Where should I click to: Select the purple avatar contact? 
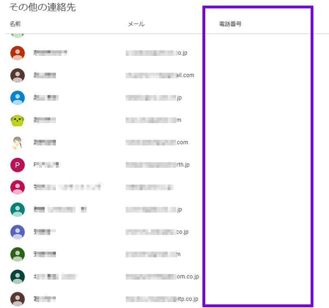[17, 232]
